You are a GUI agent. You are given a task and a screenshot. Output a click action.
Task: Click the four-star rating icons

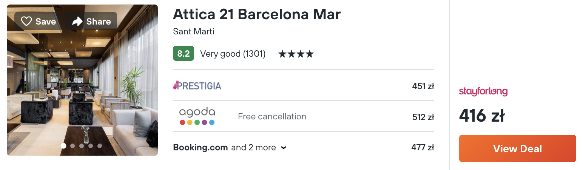(296, 54)
